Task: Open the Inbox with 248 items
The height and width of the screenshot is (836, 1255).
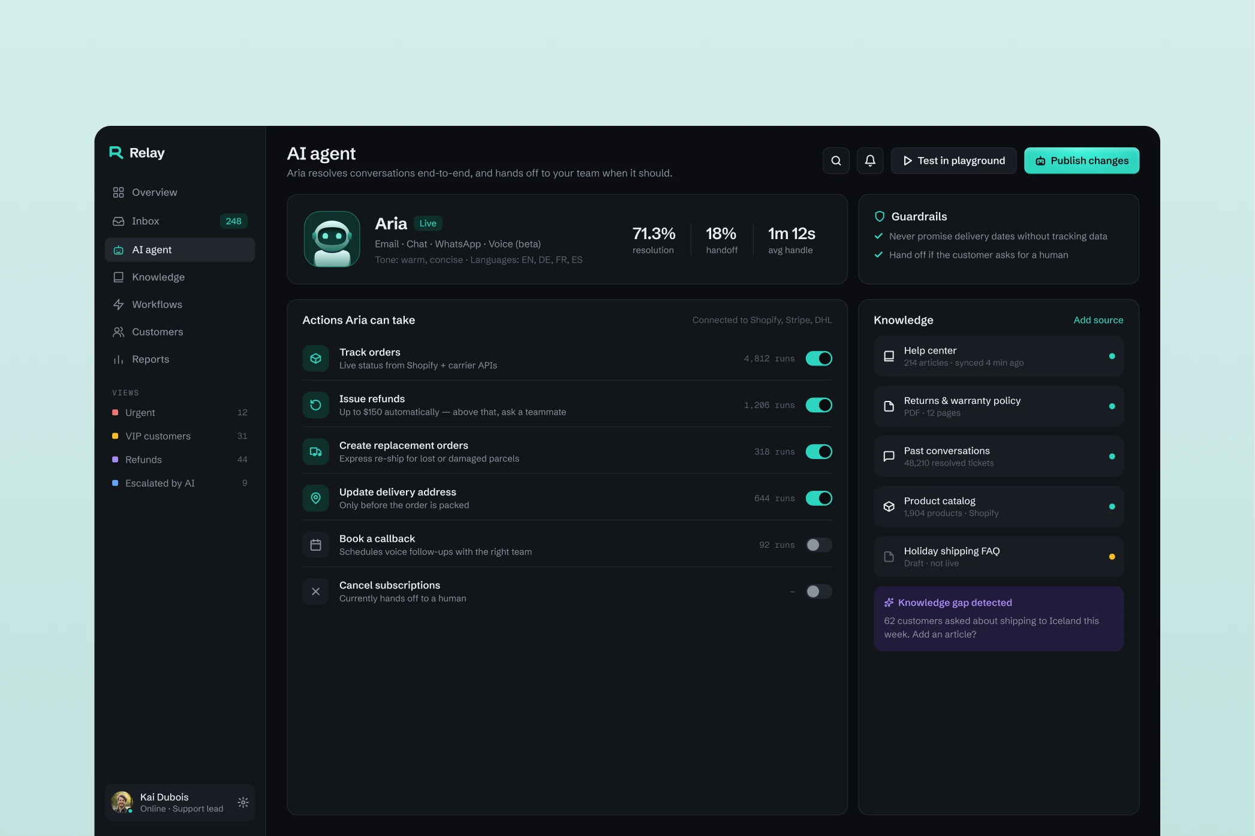Action: 180,221
